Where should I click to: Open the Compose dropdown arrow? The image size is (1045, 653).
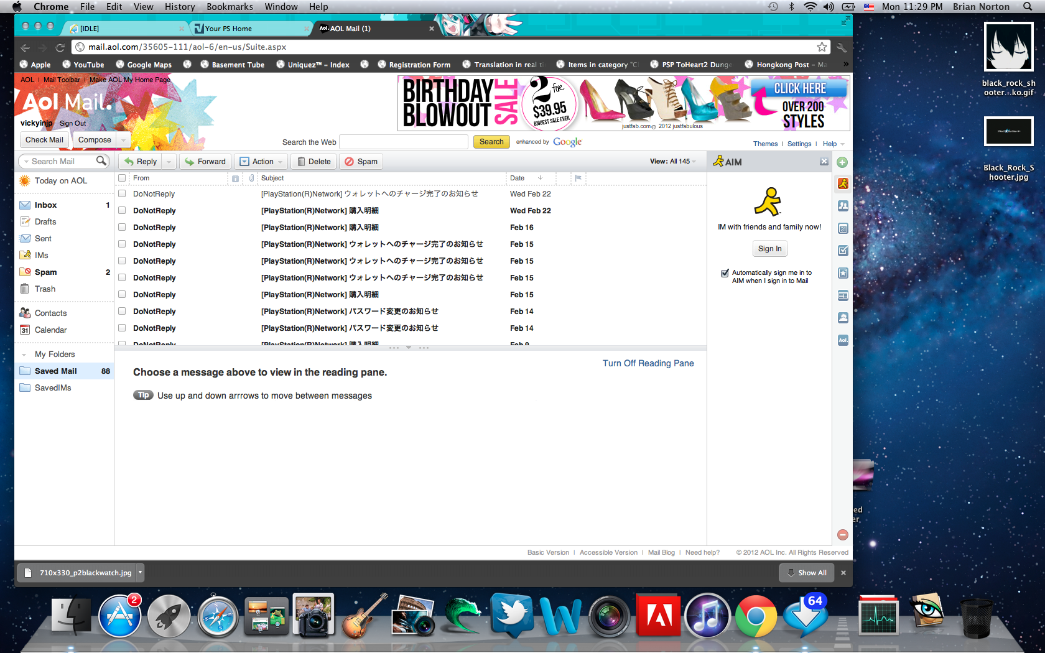(123, 140)
